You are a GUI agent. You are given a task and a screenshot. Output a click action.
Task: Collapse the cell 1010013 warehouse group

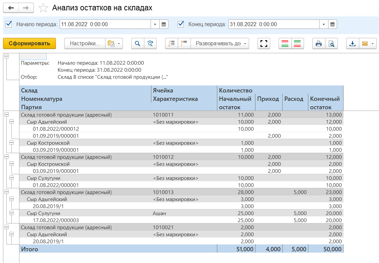[6, 192]
